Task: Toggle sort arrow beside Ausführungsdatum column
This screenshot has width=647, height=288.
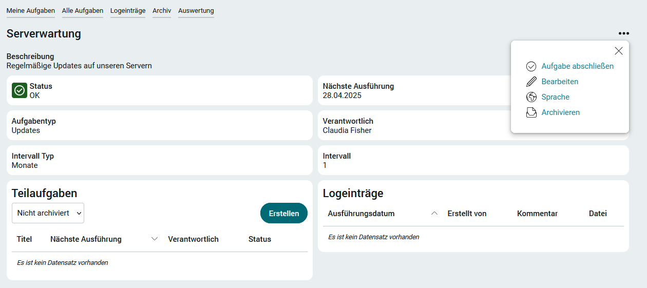Action: point(434,214)
